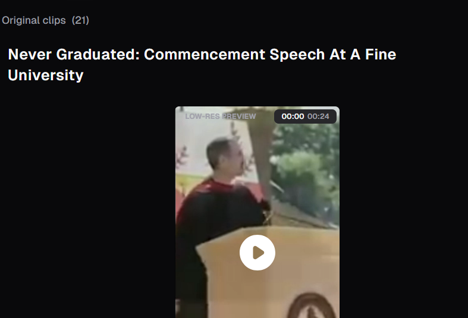Select the vertical video preview thumbnail
Screen dimensions: 468x318
coord(257,212)
